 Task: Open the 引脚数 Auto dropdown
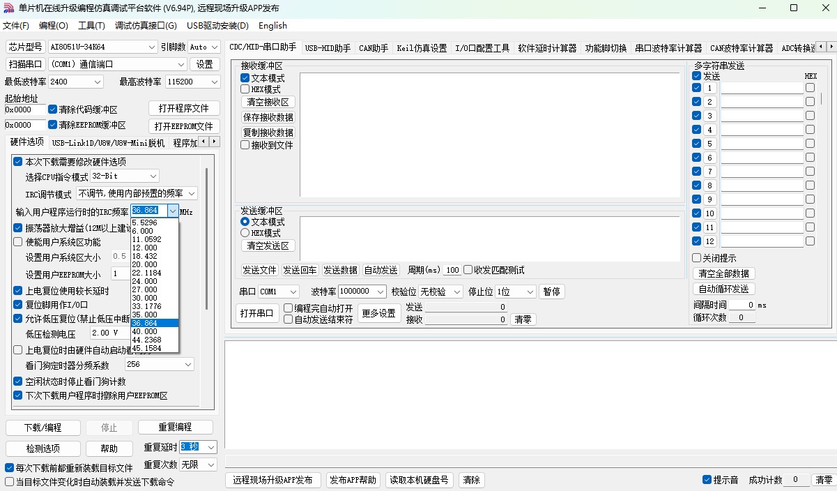coord(214,47)
